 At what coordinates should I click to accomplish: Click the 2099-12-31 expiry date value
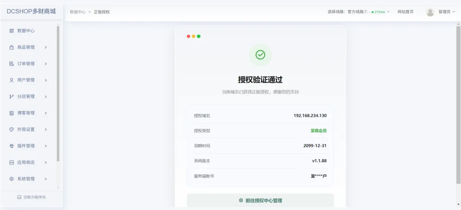pos(315,146)
